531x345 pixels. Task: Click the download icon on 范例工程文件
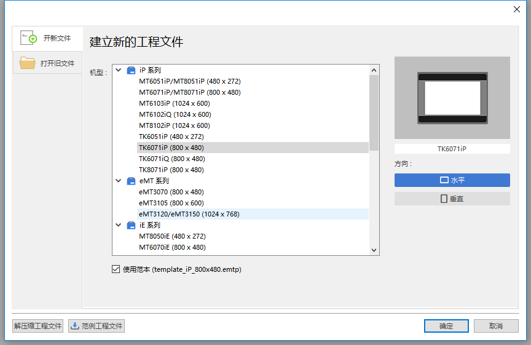click(x=75, y=326)
